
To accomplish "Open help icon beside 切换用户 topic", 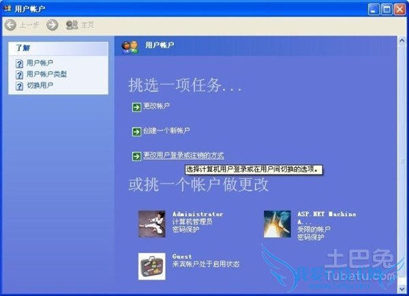I will [x=19, y=86].
